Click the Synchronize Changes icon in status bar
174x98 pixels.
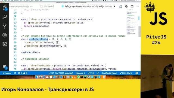tap(15, 73)
